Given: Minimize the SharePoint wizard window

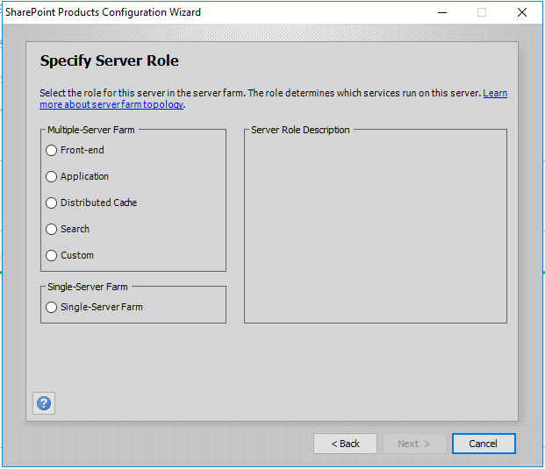Looking at the screenshot, I should pyautogui.click(x=442, y=12).
